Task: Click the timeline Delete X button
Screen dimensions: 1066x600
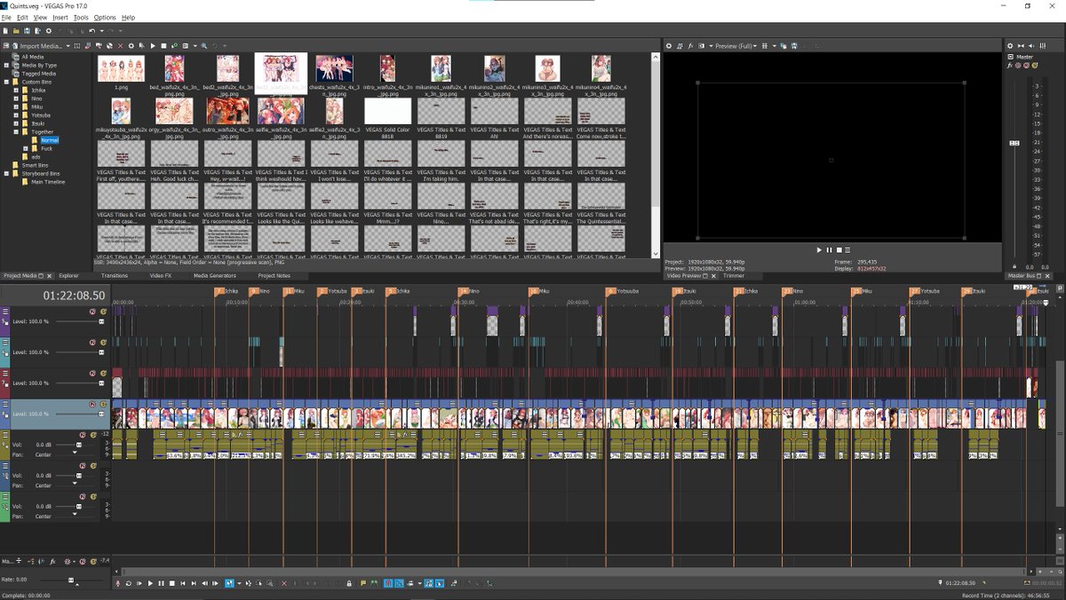Action: coord(284,583)
